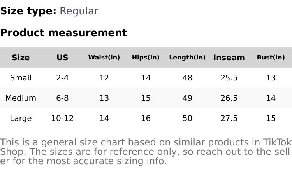Click the Product measurement heading
292x175 pixels.
63,33
